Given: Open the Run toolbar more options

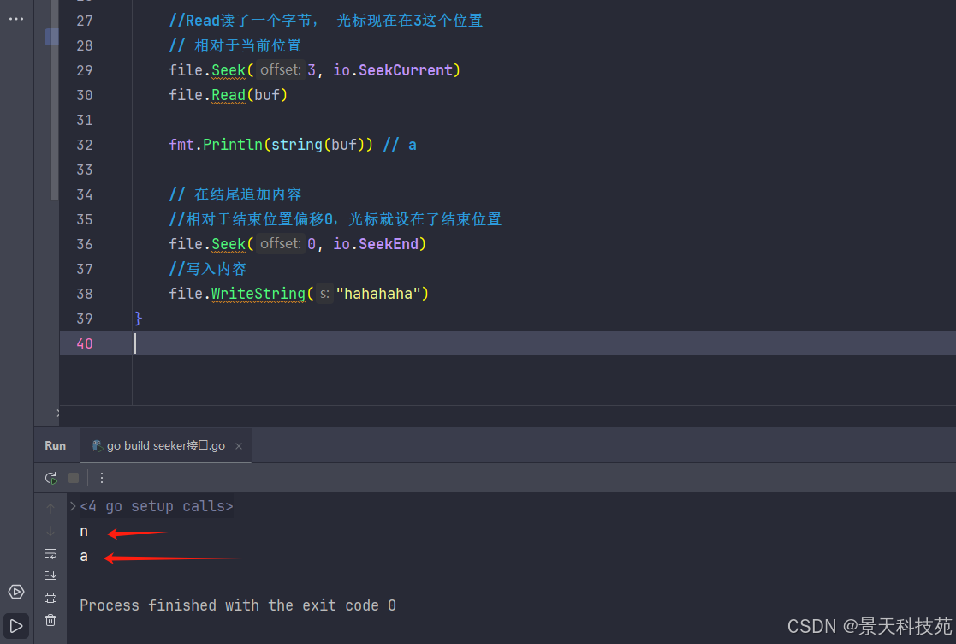Looking at the screenshot, I should pyautogui.click(x=102, y=478).
